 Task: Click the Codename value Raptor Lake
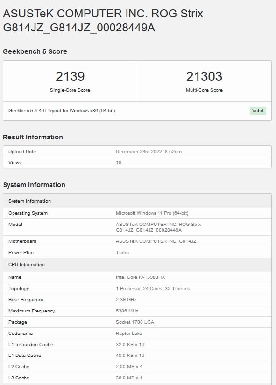[x=129, y=334]
